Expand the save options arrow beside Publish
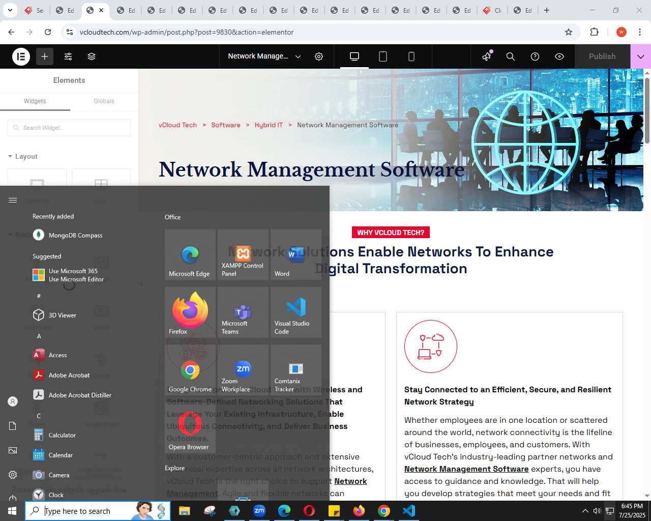Image resolution: width=651 pixels, height=521 pixels. pyautogui.click(x=641, y=56)
